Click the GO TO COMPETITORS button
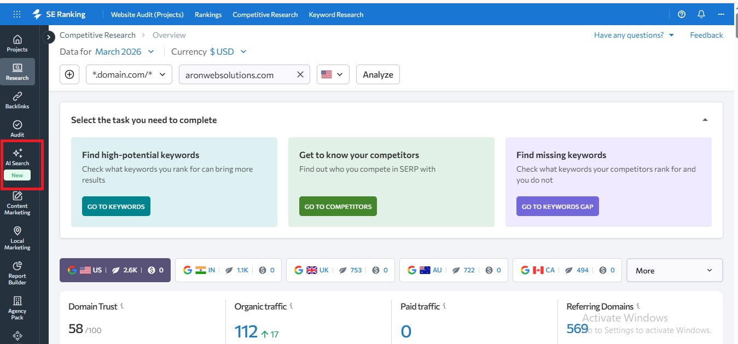This screenshot has width=738, height=344. pyautogui.click(x=338, y=206)
